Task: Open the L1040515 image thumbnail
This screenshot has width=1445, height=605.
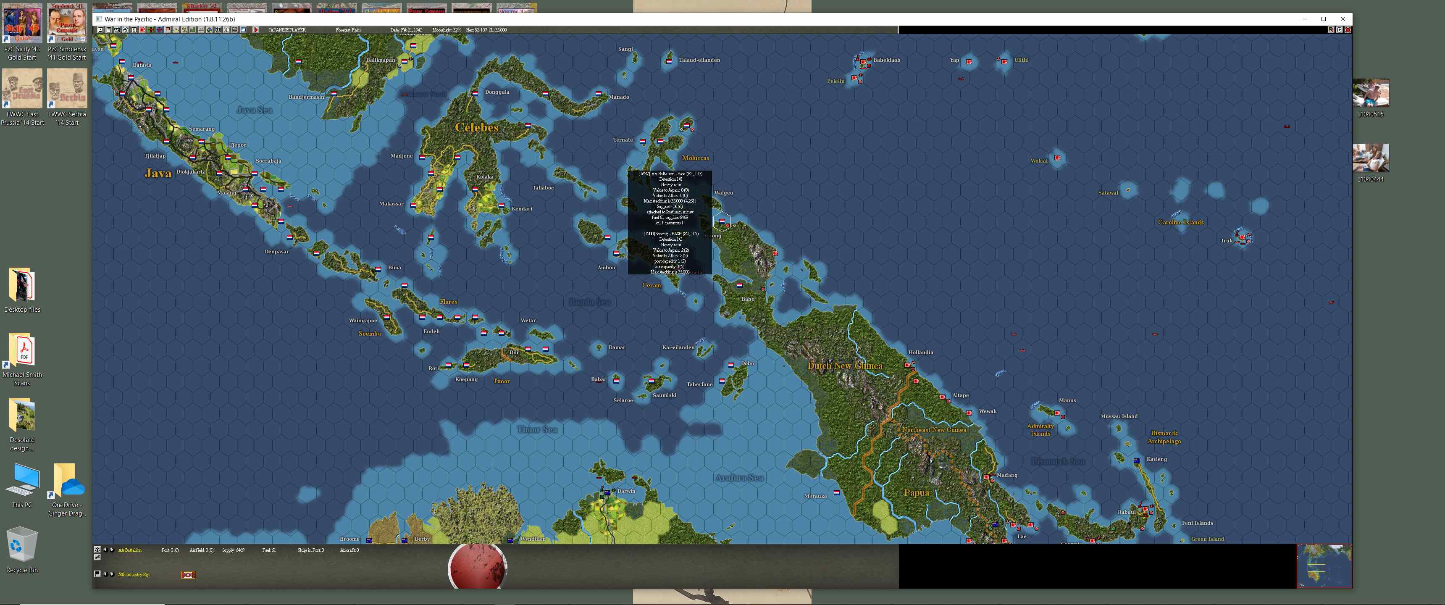Action: coord(1370,98)
